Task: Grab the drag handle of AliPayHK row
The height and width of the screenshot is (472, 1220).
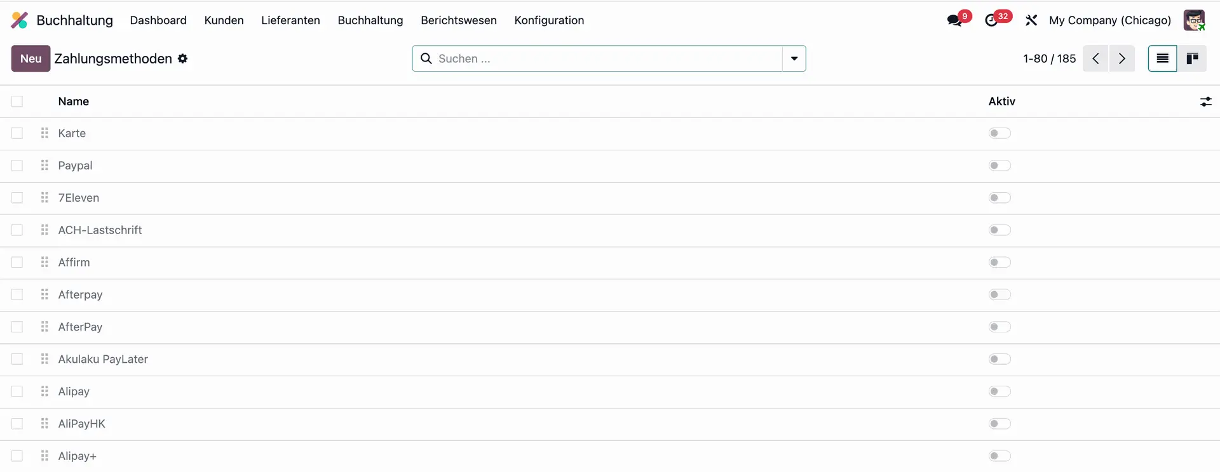Action: (x=44, y=424)
